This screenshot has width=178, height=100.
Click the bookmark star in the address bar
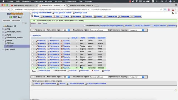161,9
